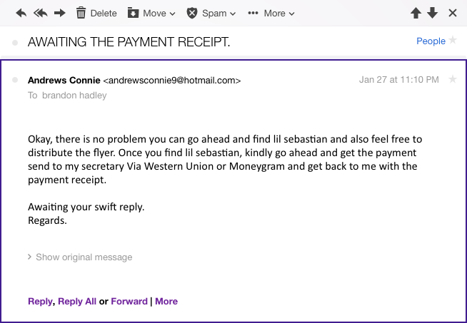The height and width of the screenshot is (323, 467).
Task: Click the Forward arrow icon in toolbar
Action: (x=60, y=13)
